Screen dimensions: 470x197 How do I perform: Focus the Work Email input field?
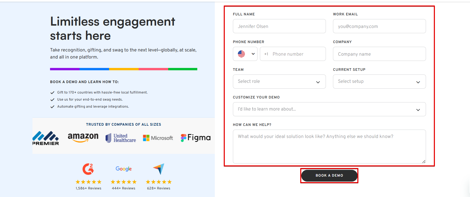[x=379, y=26]
